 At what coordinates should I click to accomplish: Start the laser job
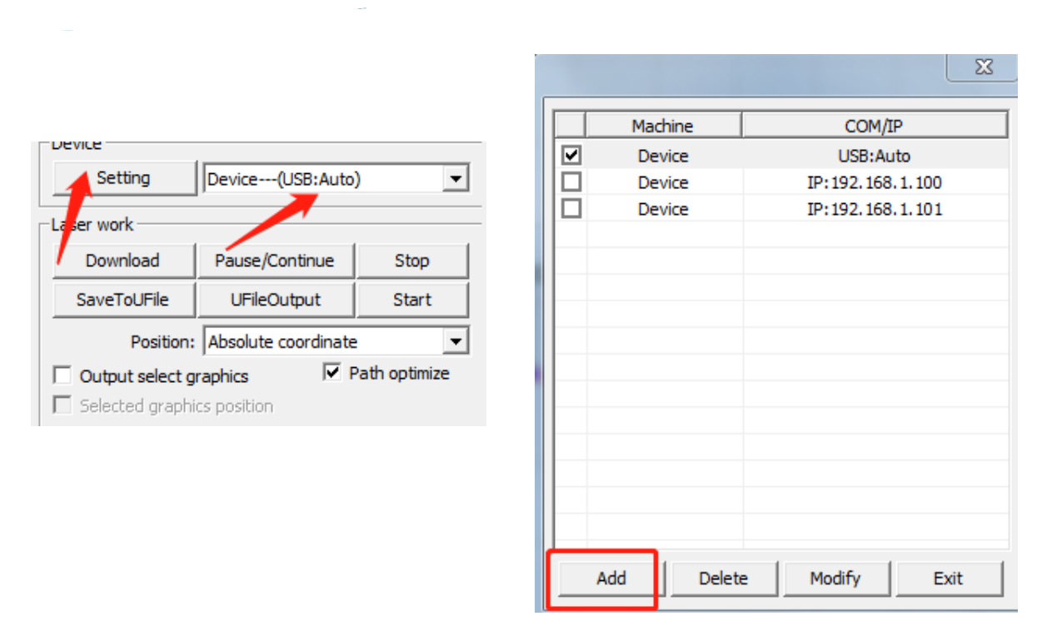(412, 301)
